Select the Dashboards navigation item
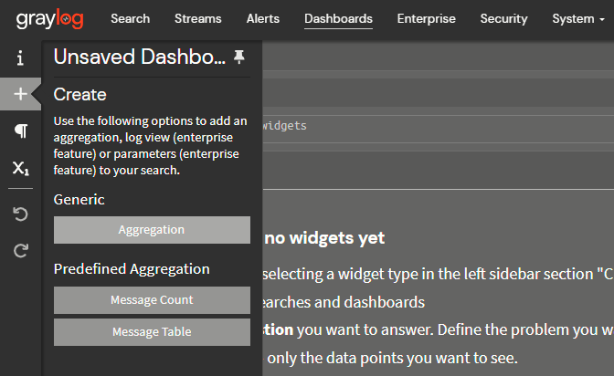Screen dimensions: 614x376 click(x=338, y=18)
